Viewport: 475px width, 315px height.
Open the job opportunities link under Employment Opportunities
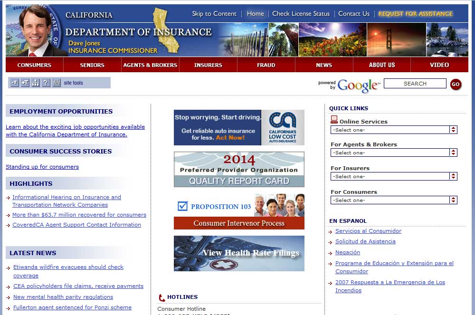click(75, 131)
